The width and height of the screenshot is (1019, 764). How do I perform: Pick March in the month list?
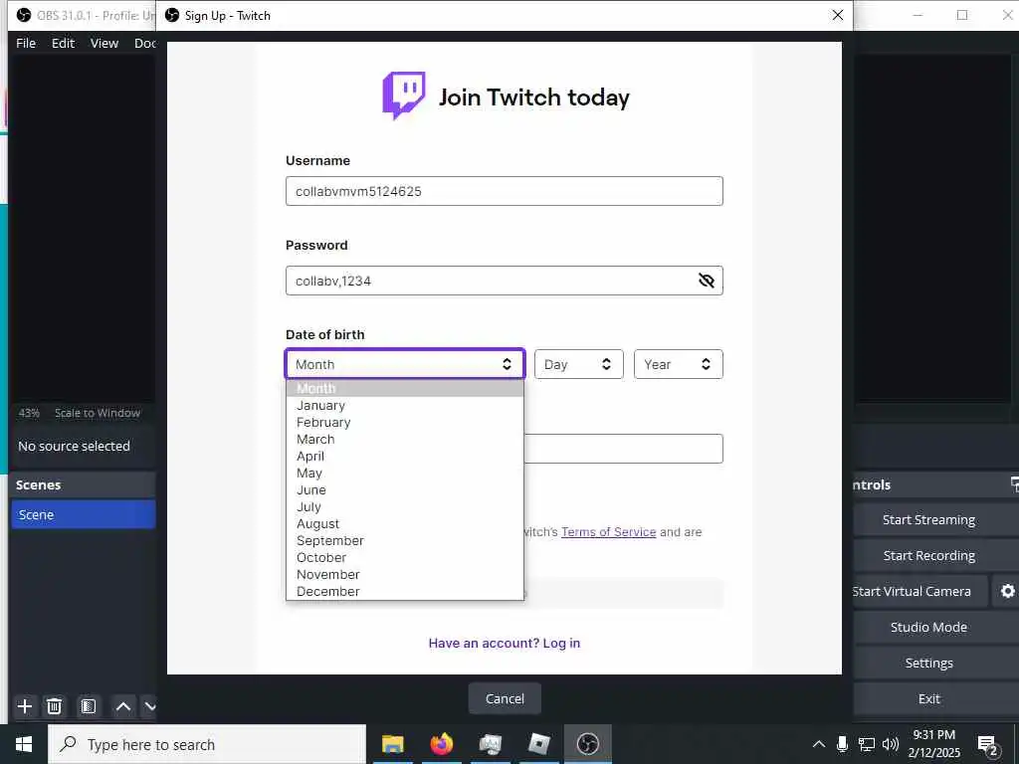pos(405,439)
